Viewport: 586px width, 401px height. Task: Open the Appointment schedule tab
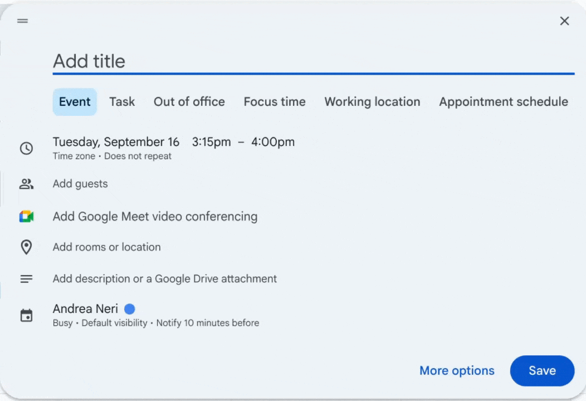point(504,102)
